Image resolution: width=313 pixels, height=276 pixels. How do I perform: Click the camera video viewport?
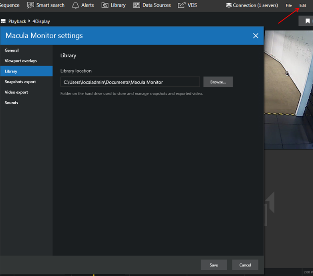288,90
